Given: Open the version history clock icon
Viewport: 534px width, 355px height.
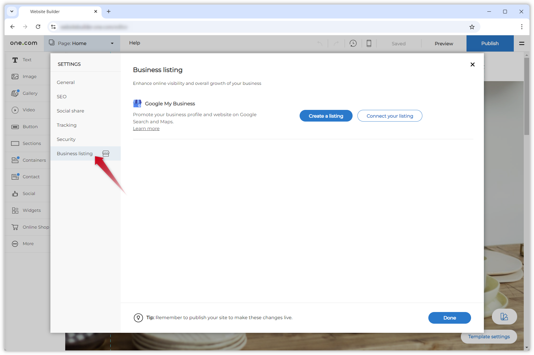Looking at the screenshot, I should tap(353, 43).
